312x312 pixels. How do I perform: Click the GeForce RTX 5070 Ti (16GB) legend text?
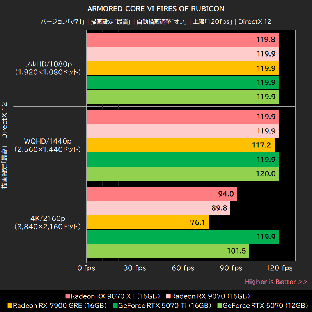[x=165, y=306]
